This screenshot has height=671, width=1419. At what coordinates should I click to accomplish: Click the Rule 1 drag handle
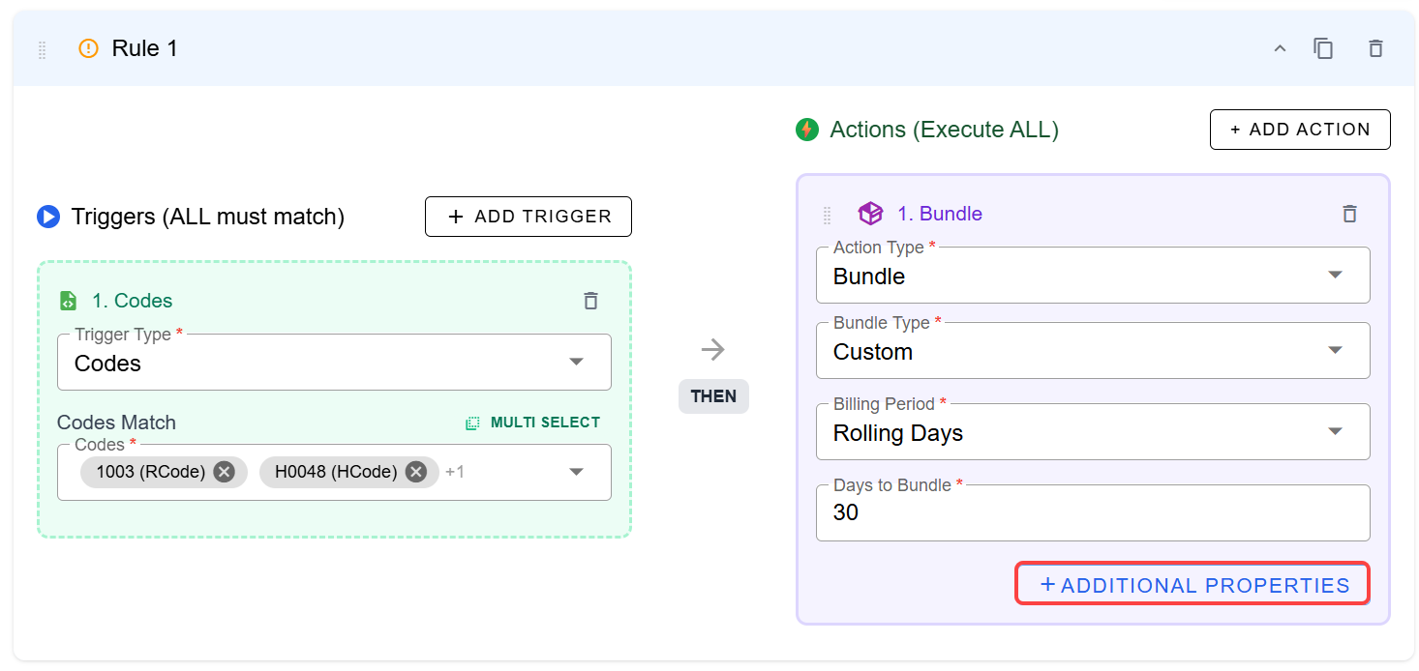pyautogui.click(x=42, y=49)
